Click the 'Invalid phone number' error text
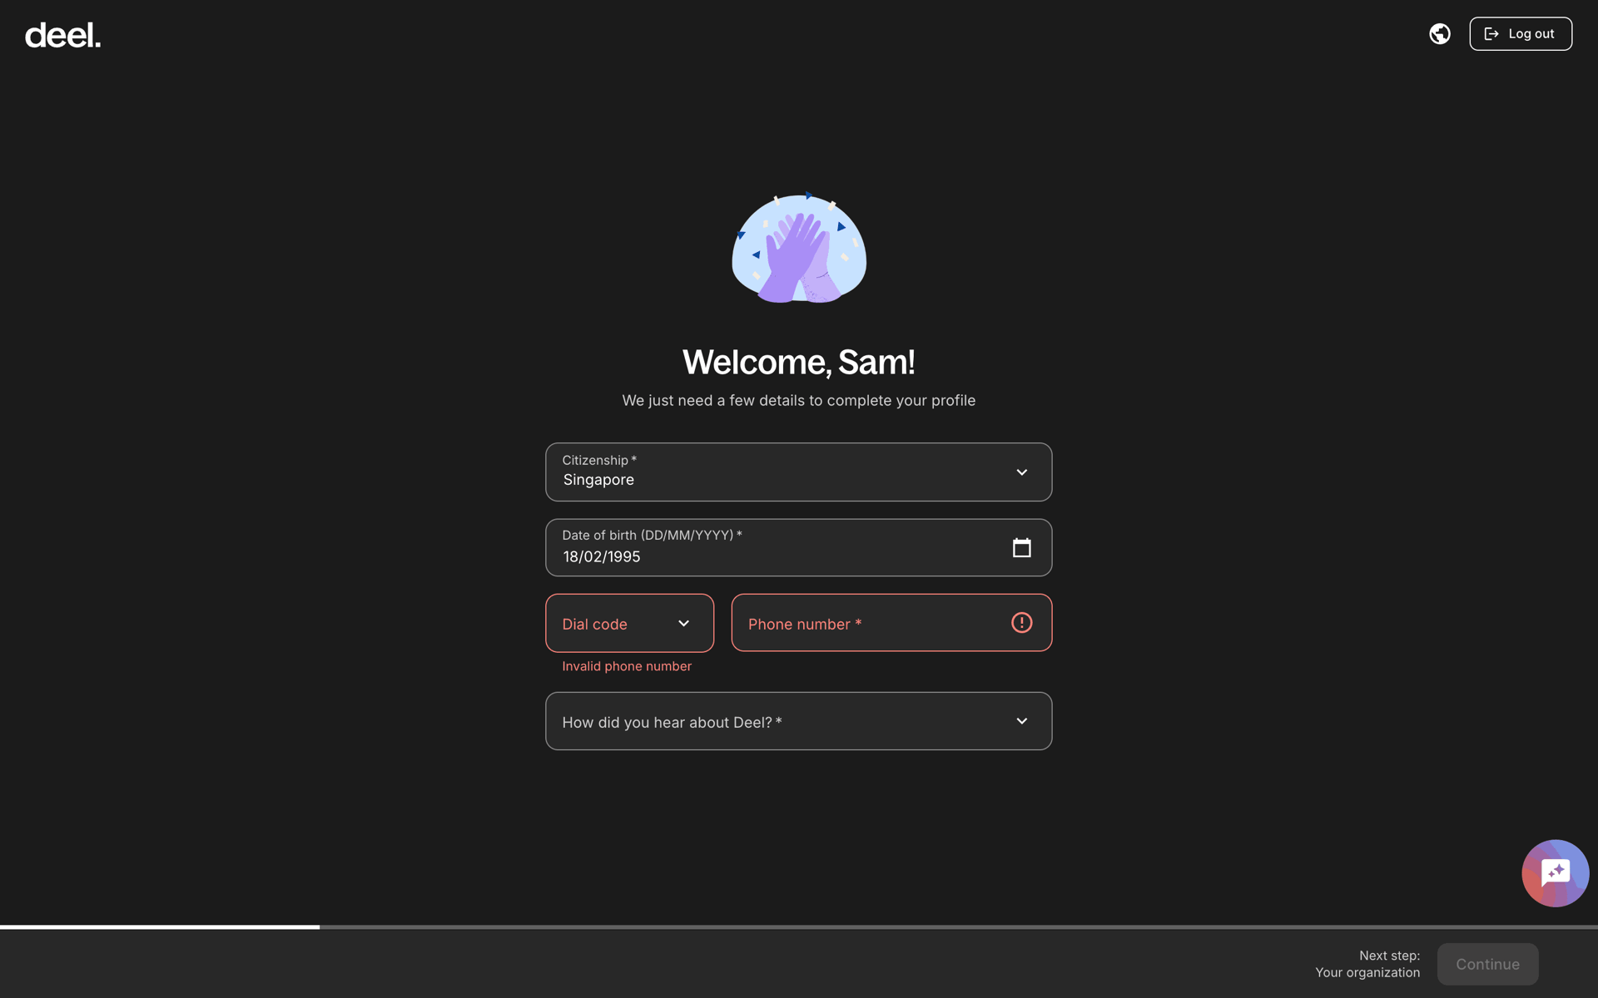This screenshot has width=1598, height=998. click(627, 666)
